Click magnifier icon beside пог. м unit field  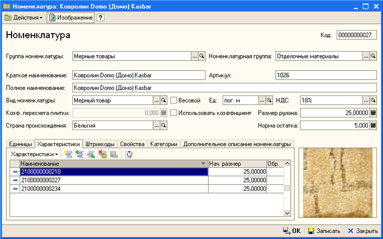coord(269,100)
